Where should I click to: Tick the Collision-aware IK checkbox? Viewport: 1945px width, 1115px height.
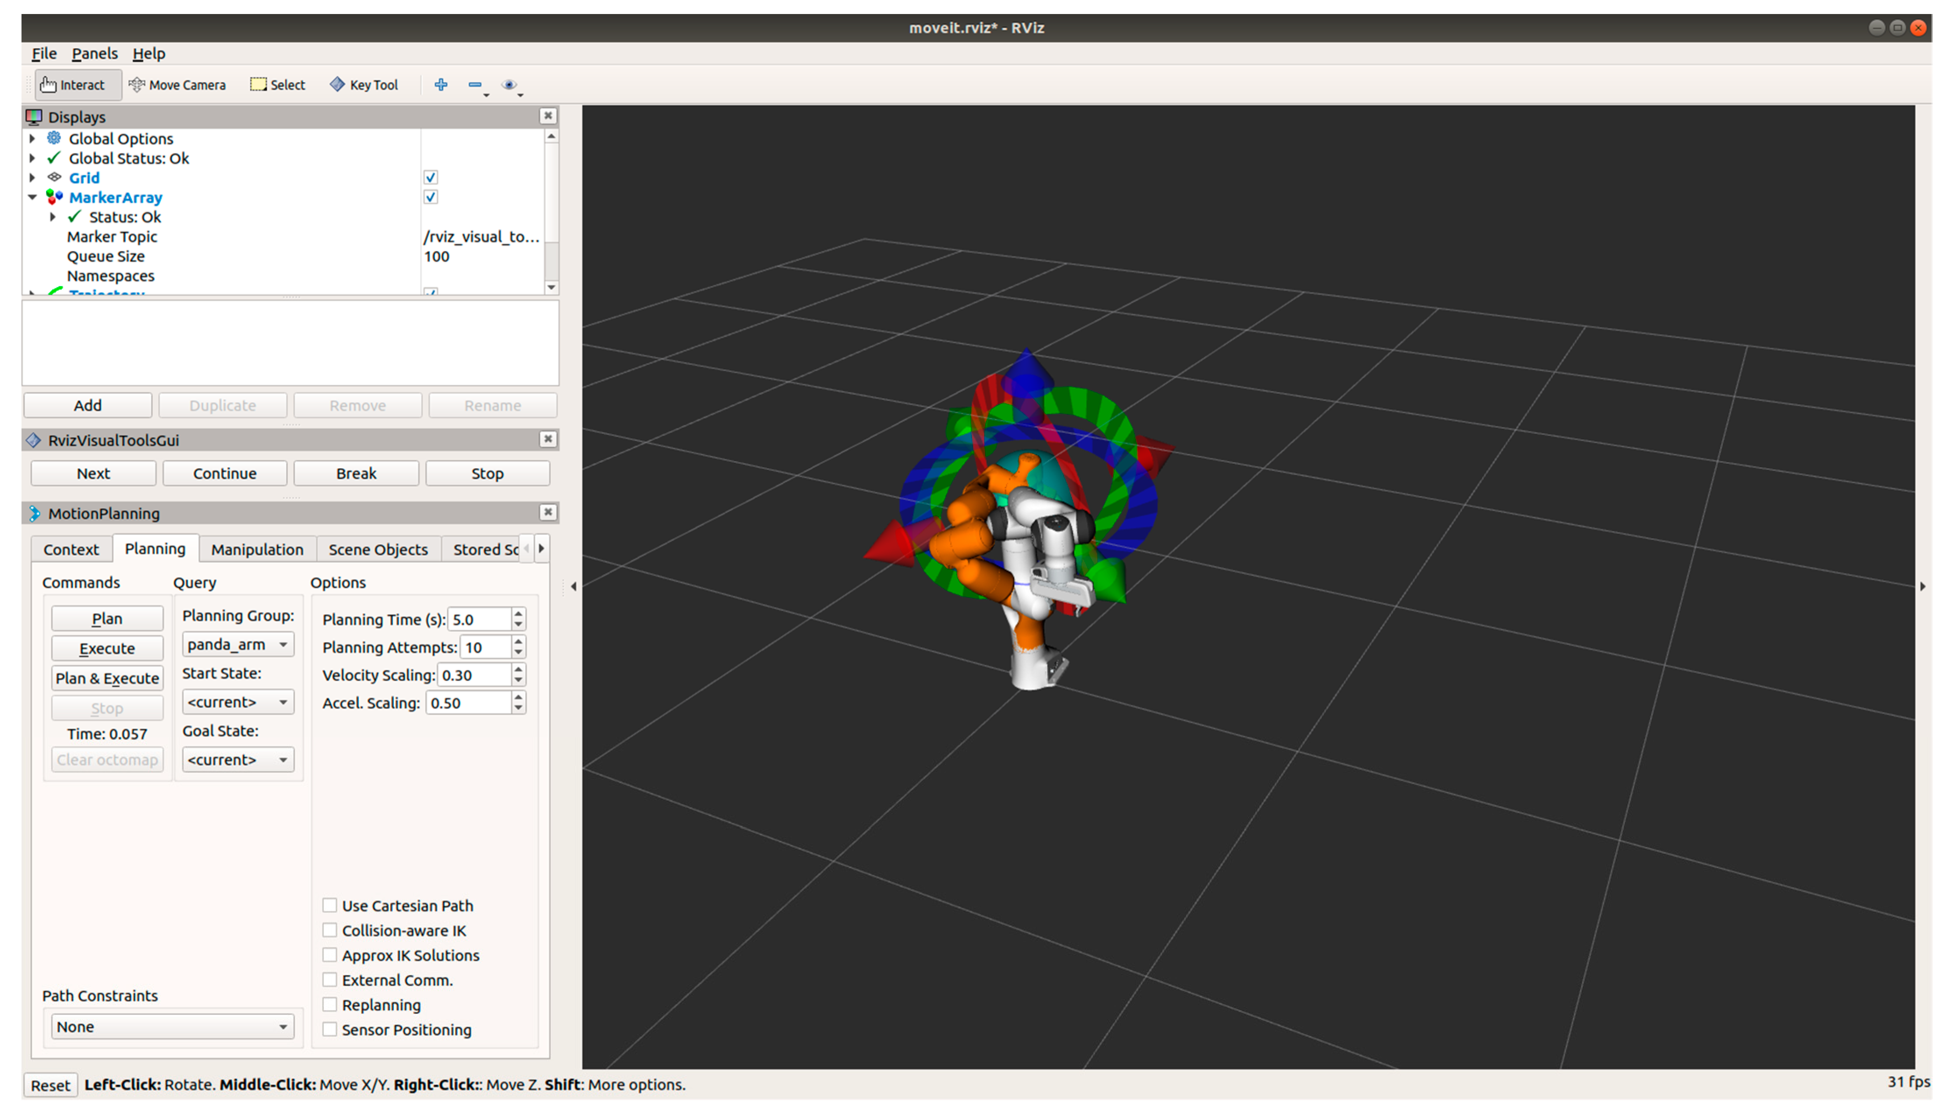click(x=330, y=930)
